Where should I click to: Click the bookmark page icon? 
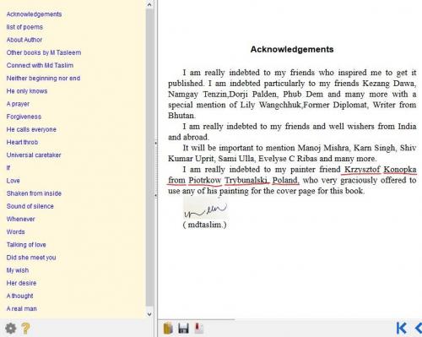(x=199, y=328)
